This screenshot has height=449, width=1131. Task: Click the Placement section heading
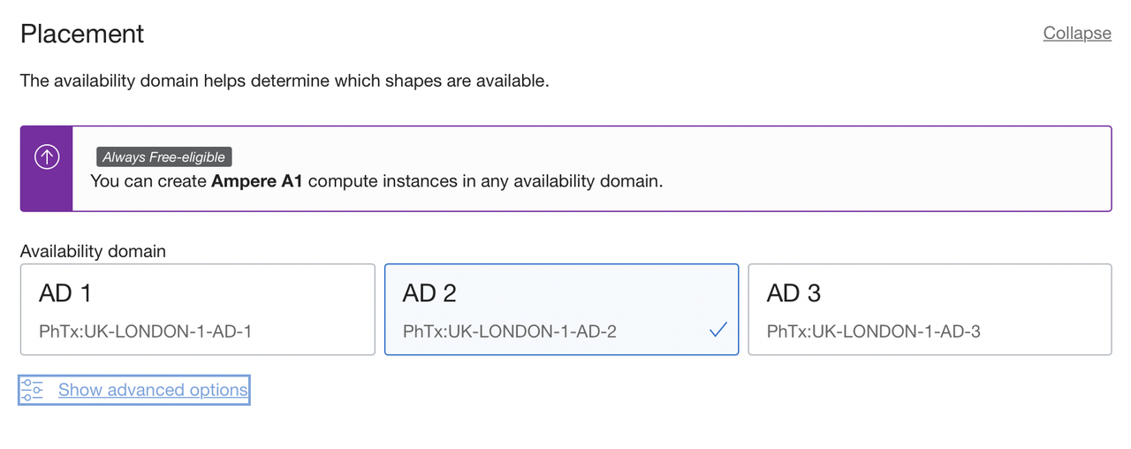[82, 34]
